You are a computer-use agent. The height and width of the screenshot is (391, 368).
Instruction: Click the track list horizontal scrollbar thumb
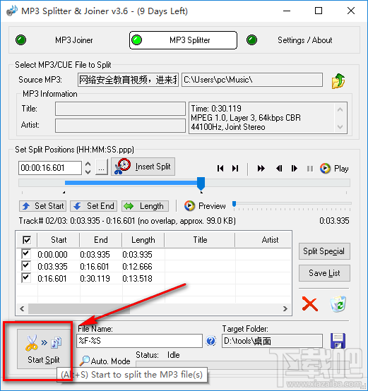pos(79,308)
